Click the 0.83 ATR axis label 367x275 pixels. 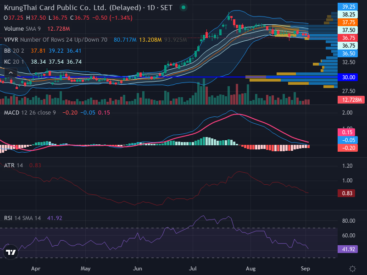pos(346,193)
